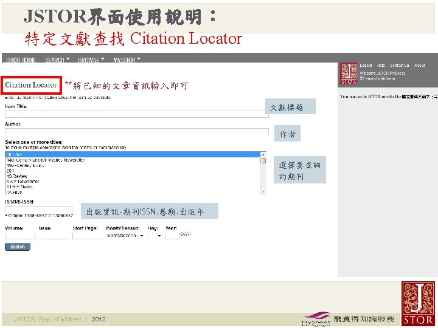Focus the Issue input field
The width and height of the screenshot is (438, 328).
point(54,236)
